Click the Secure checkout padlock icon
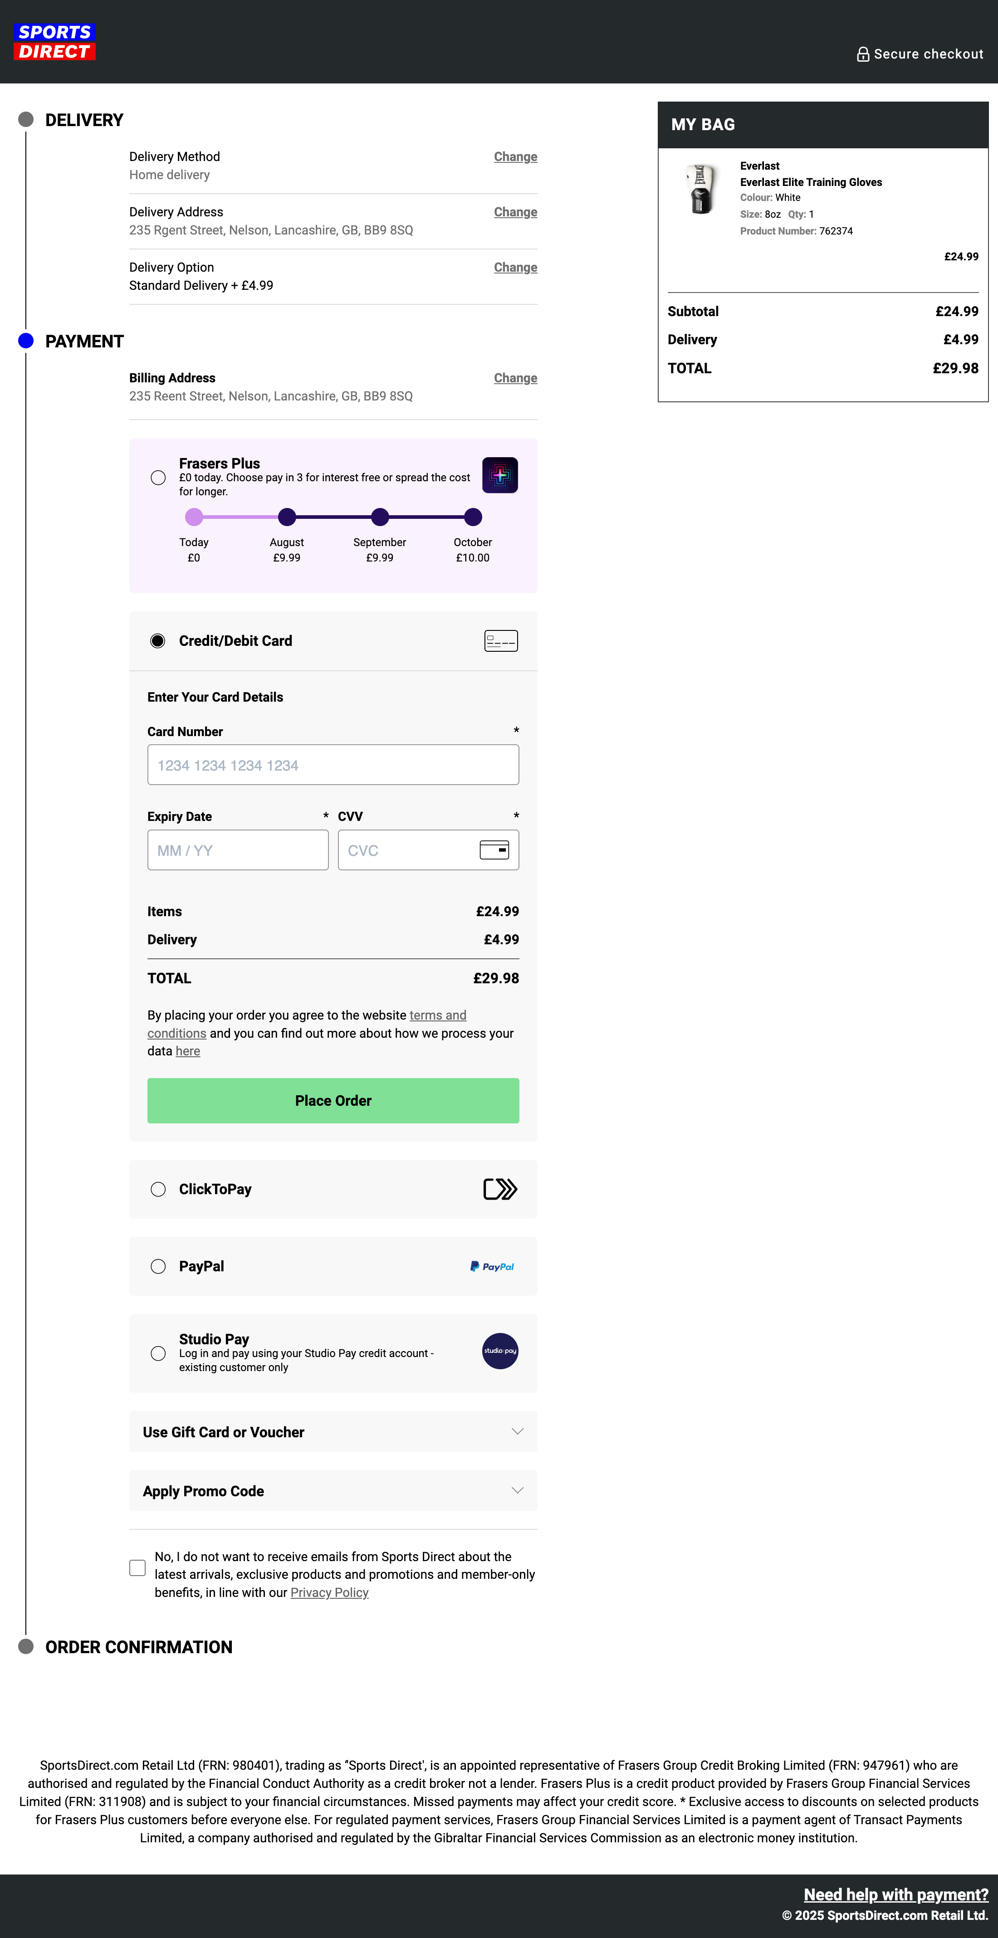998x1938 pixels. point(862,54)
